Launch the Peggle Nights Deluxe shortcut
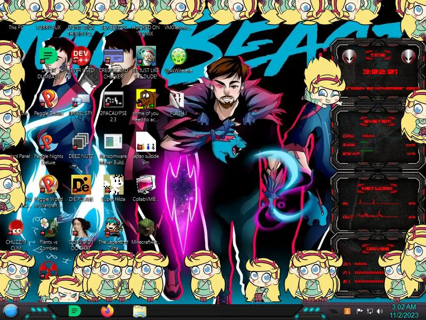426x320 pixels. [48, 142]
